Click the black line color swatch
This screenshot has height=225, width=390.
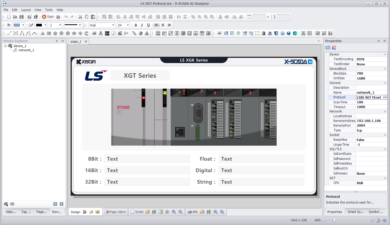tap(39, 25)
